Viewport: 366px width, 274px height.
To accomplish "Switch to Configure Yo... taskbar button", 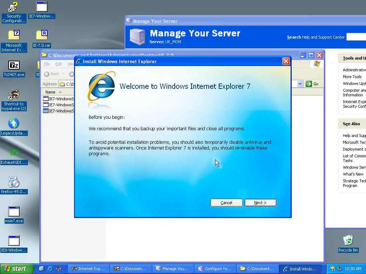I will click(x=215, y=269).
